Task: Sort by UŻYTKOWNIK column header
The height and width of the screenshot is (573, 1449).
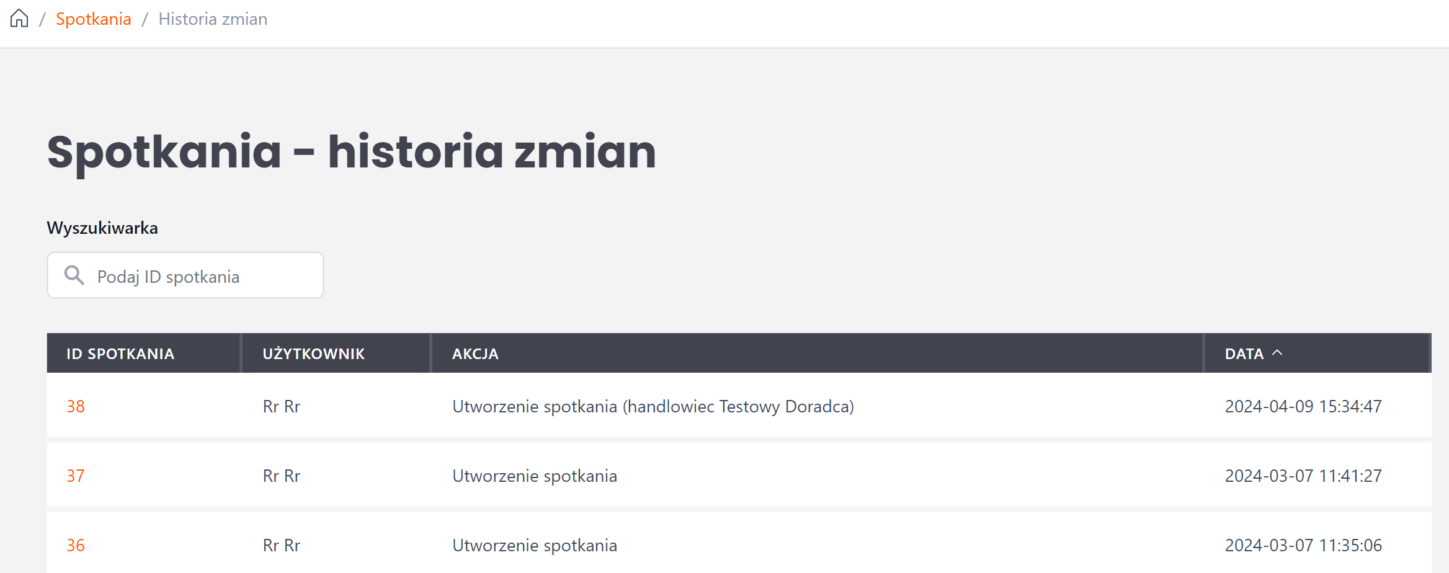Action: point(313,353)
